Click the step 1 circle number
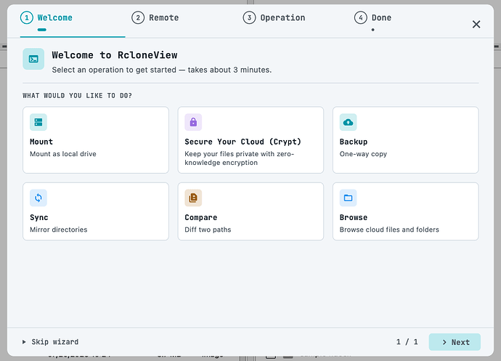Viewport: 501px width, 361px height. pyautogui.click(x=27, y=17)
